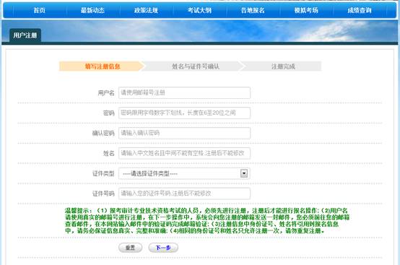Click the 注册完成 step
This screenshot has width=400, height=265.
pyautogui.click(x=282, y=66)
